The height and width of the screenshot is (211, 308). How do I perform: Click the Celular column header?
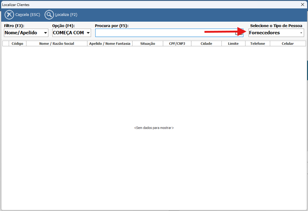pyautogui.click(x=287, y=43)
